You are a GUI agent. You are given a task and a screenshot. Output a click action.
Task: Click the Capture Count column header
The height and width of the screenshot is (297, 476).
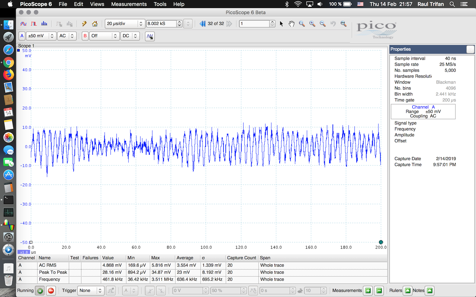(x=242, y=258)
